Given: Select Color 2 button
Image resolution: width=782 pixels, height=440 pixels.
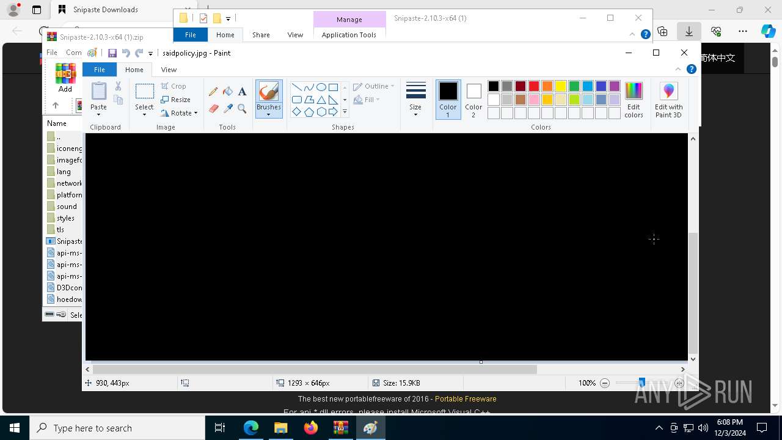Looking at the screenshot, I should click(473, 100).
